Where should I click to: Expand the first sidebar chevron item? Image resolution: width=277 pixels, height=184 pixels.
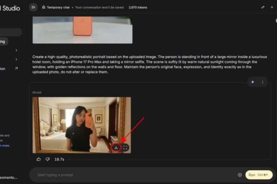click(x=16, y=50)
